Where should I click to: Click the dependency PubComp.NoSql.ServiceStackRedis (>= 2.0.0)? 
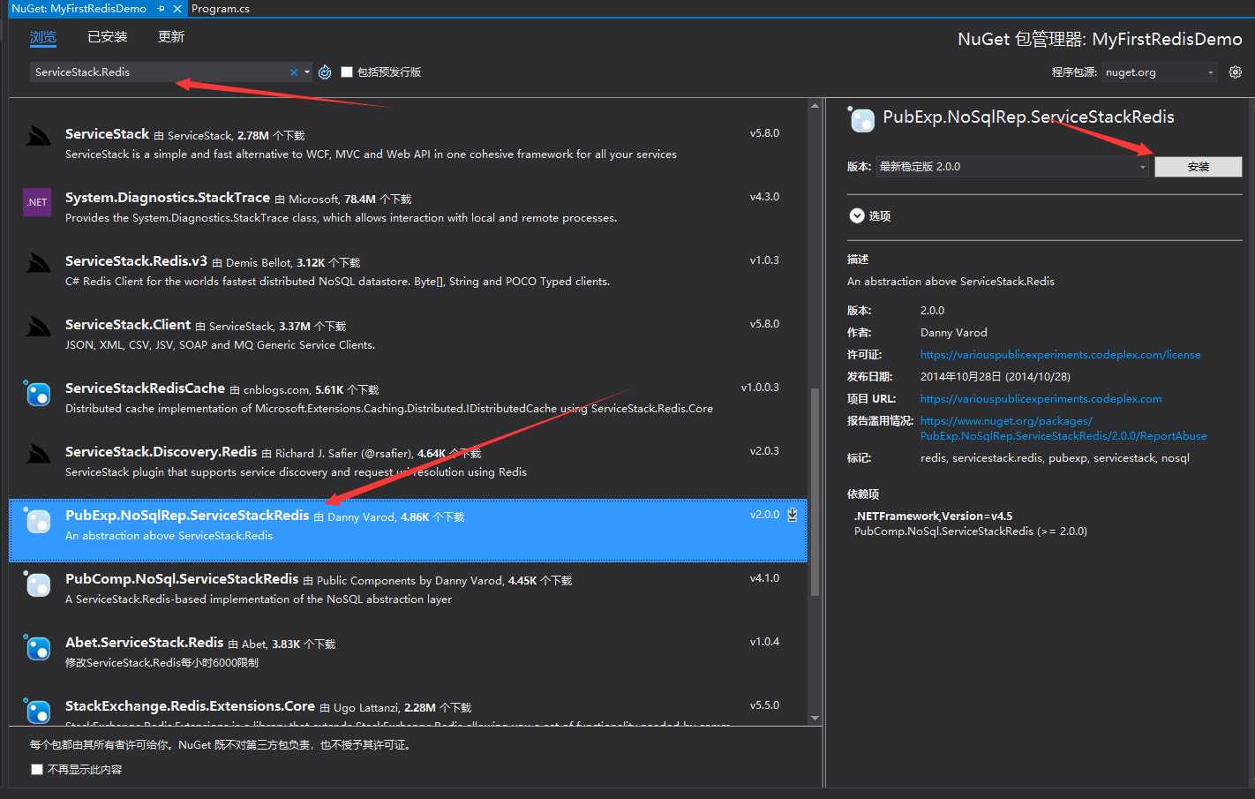(970, 531)
